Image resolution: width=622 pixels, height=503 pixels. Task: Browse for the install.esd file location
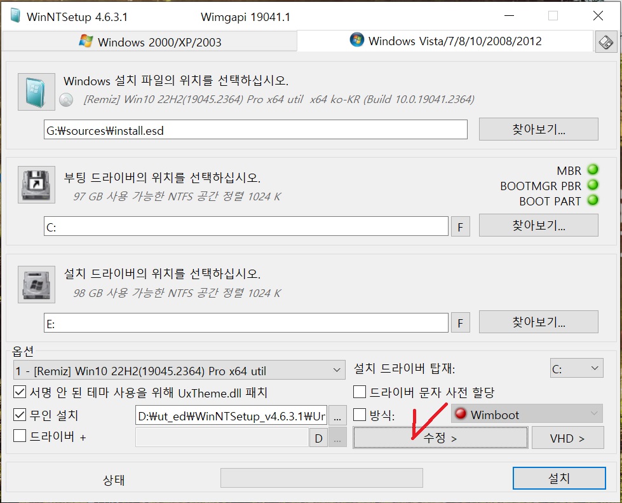pos(538,129)
